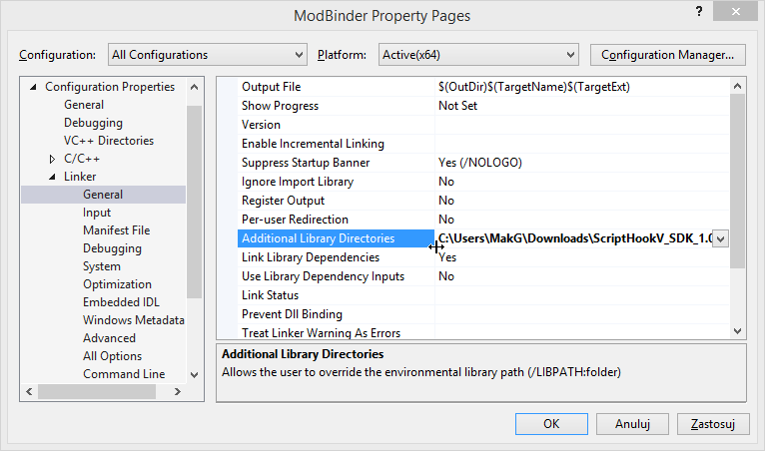Select Input under Linker
The image size is (765, 451).
click(97, 213)
